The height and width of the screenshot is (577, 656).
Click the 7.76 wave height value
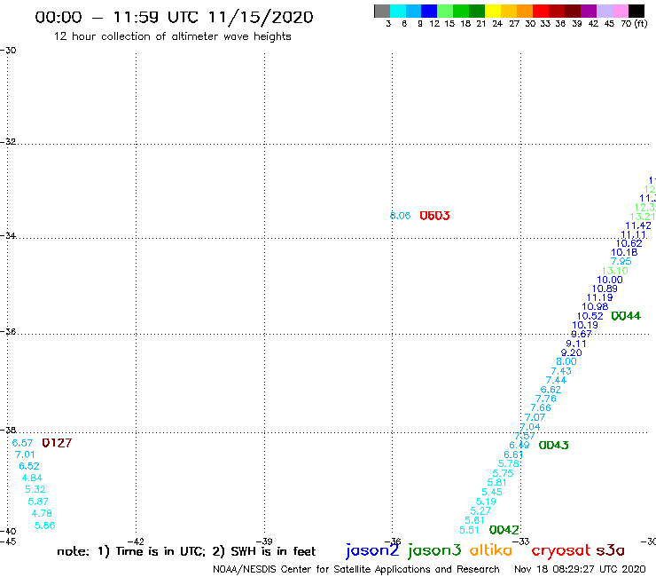[x=546, y=399]
